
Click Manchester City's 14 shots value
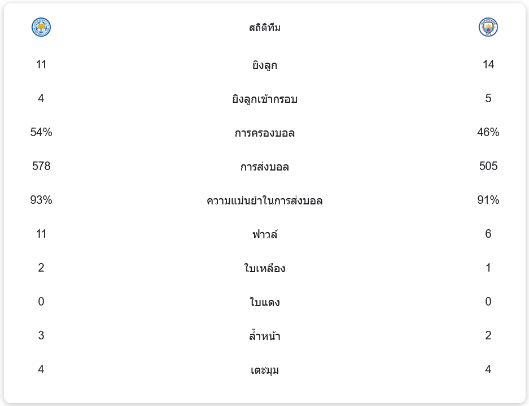pos(488,64)
